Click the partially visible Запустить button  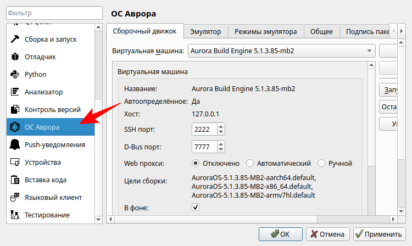point(388,90)
